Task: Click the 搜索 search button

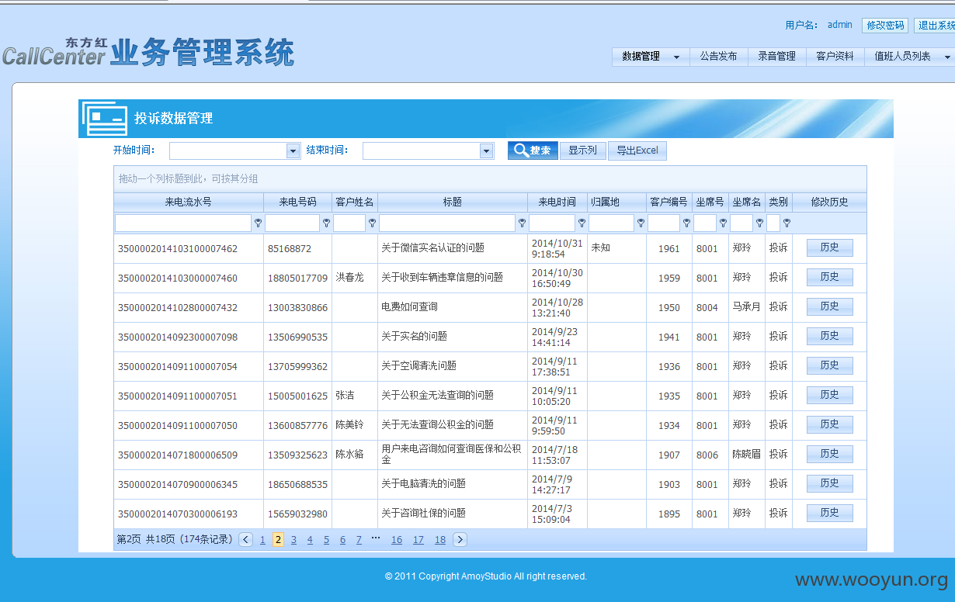Action: click(533, 150)
